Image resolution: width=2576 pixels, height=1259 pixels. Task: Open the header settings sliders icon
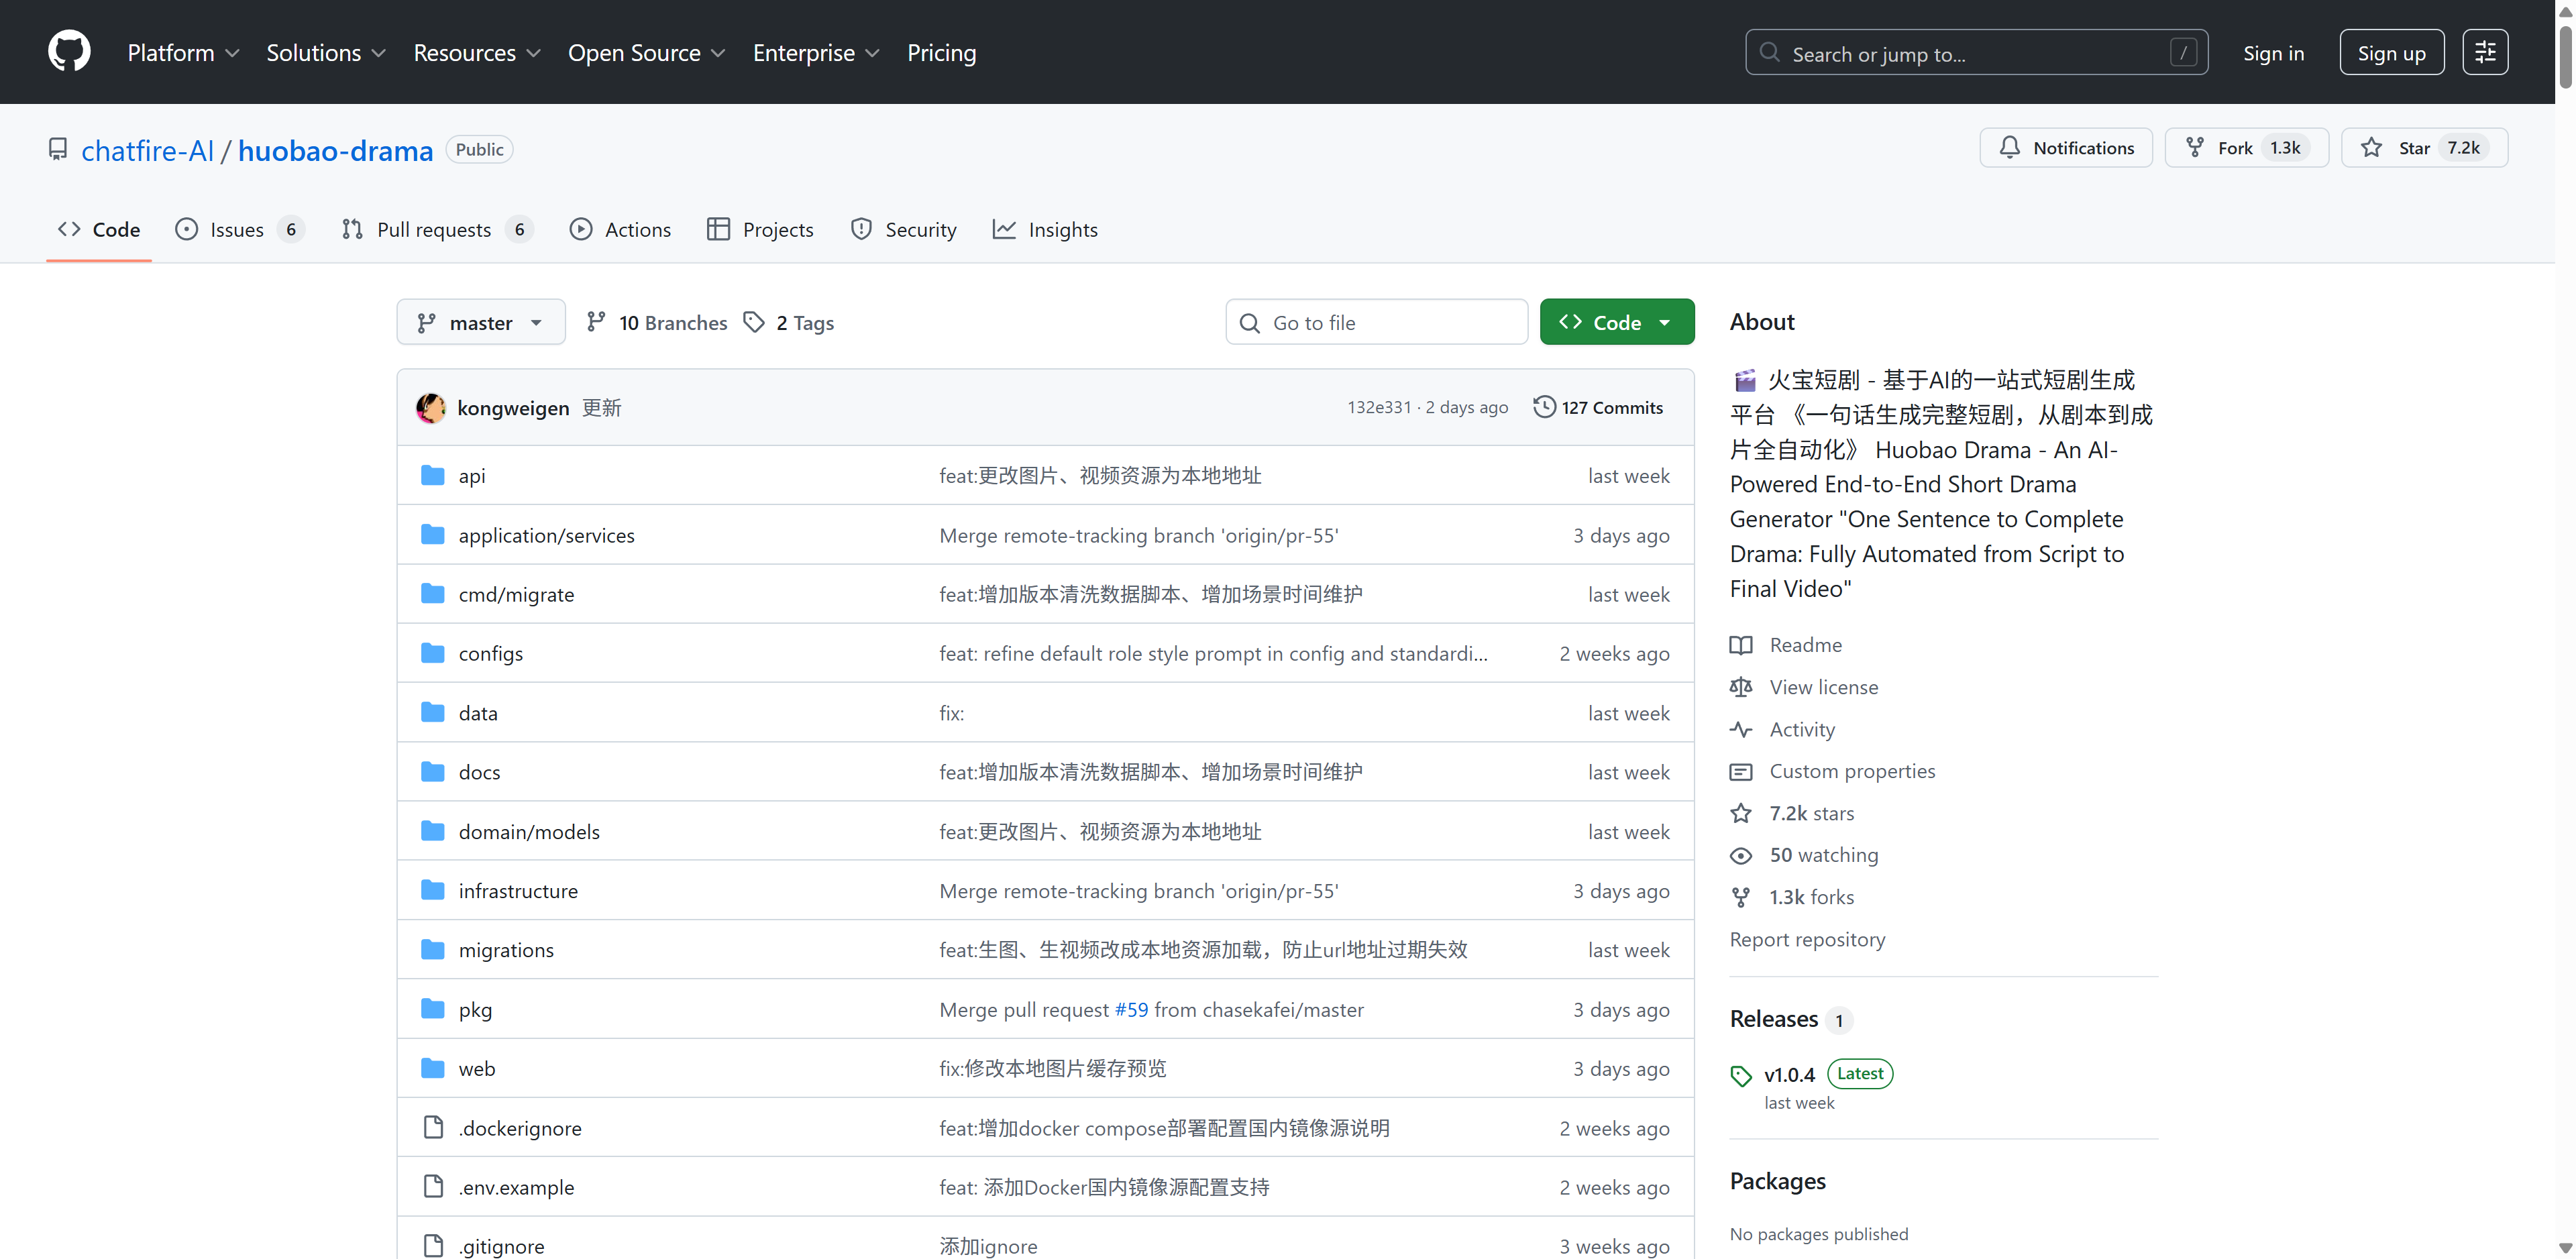(x=2484, y=52)
